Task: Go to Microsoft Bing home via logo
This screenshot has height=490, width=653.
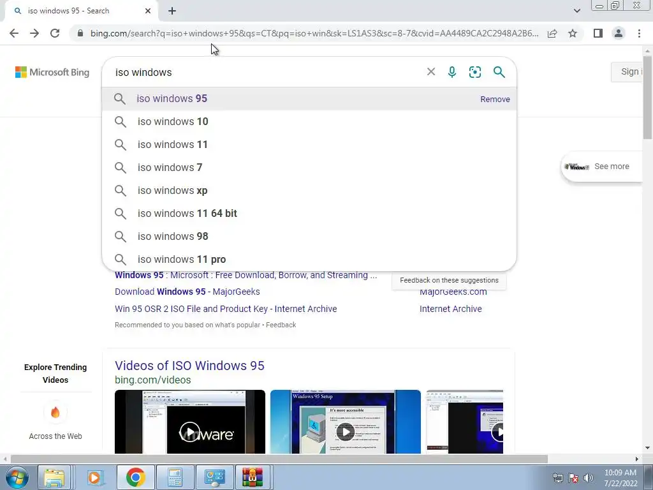Action: coord(52,72)
